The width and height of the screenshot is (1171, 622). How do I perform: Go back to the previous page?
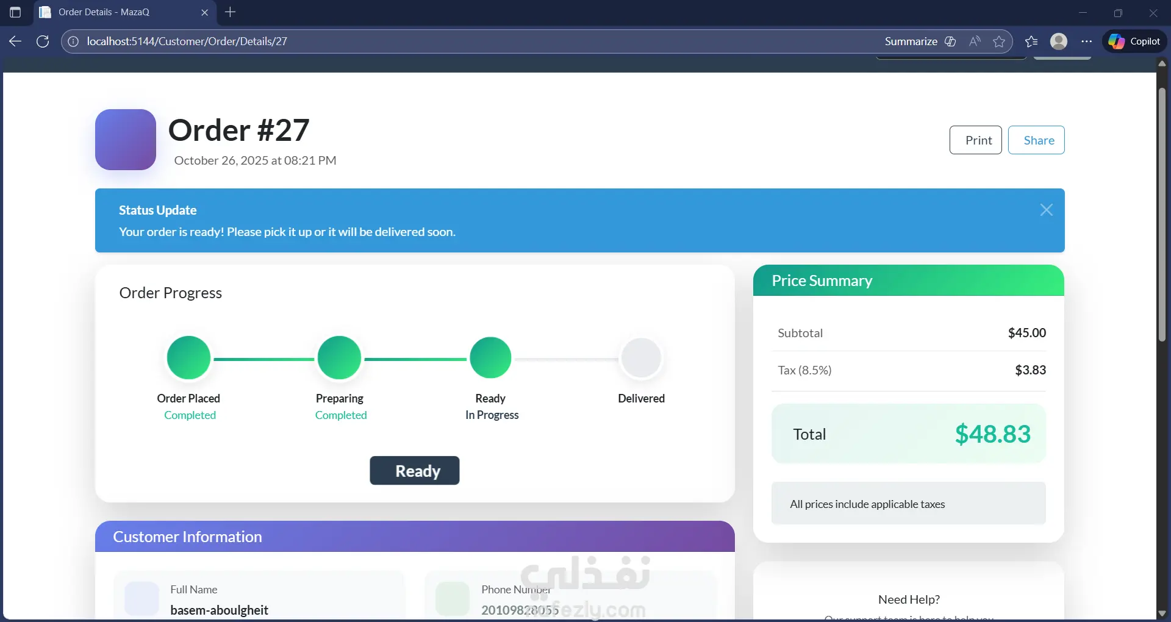pos(15,41)
